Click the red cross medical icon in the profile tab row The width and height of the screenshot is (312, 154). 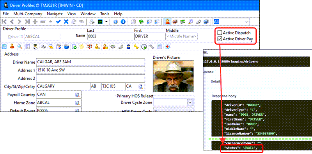pos(167,47)
